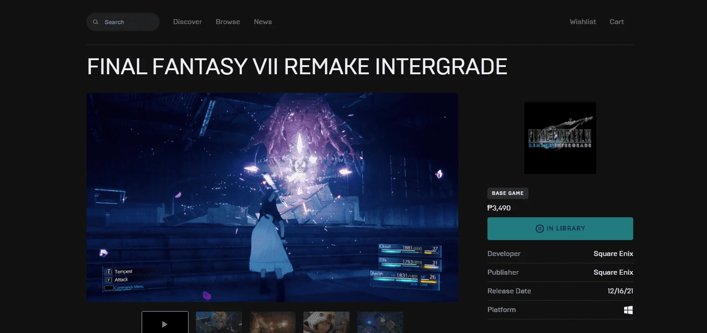Play the video thumbnail with play arrow
Viewport: 707px width, 333px height.
coord(165,322)
